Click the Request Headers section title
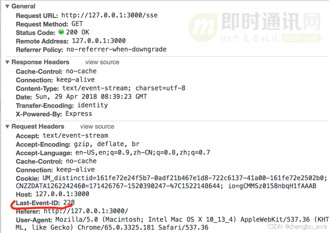The width and height of the screenshot is (329, 233). coord(38,127)
